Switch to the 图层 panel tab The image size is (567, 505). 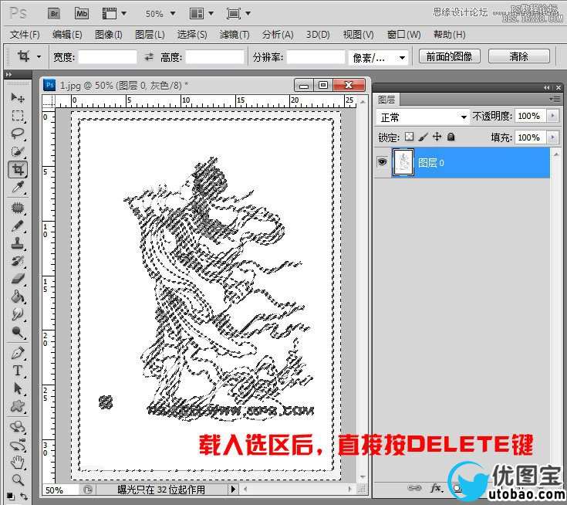[386, 100]
